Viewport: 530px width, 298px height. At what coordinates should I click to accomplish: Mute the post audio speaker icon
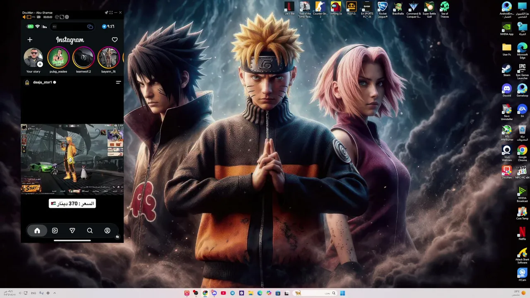pos(118,237)
